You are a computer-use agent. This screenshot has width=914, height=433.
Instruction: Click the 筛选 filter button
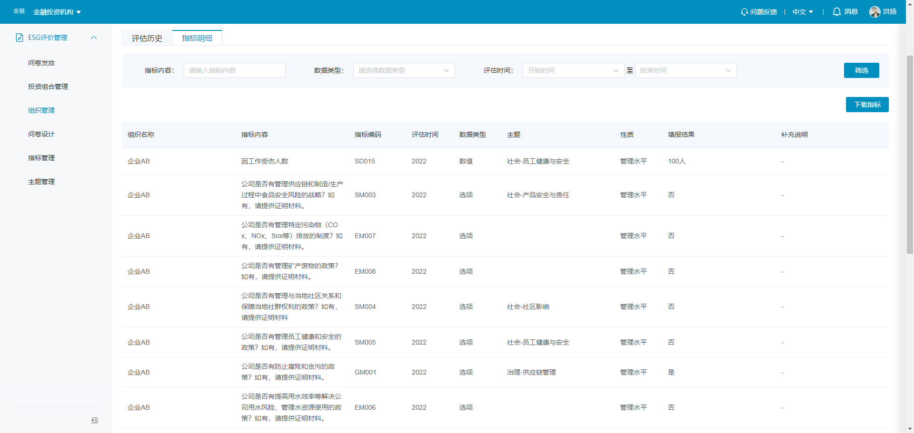click(x=861, y=70)
